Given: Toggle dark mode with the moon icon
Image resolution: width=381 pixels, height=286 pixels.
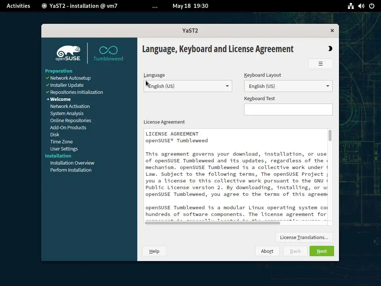Looking at the screenshot, I should 330,49.
